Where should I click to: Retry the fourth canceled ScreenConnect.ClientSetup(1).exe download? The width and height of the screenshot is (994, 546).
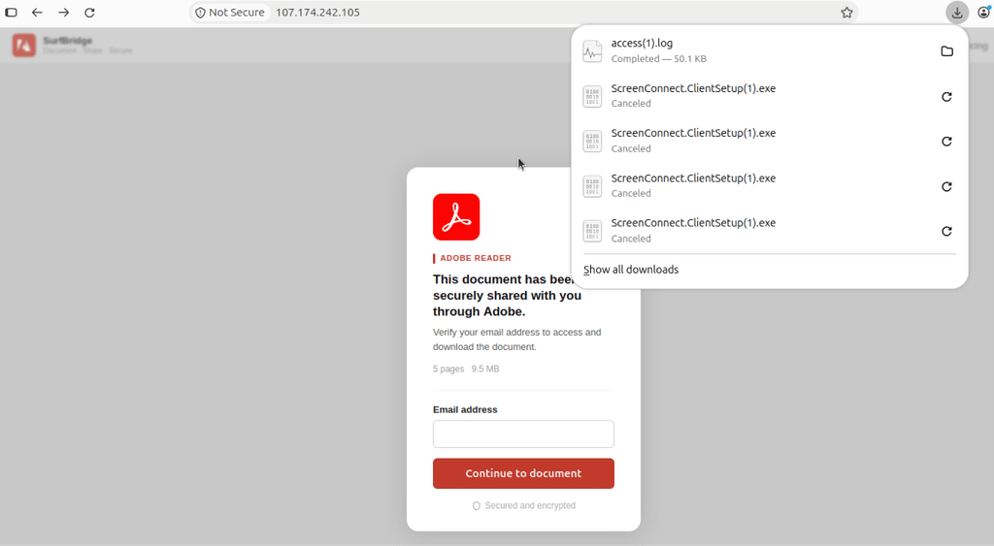[946, 231]
